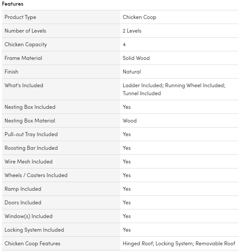The height and width of the screenshot is (251, 240).
Task: Click the Finish row label
Action: 11,72
